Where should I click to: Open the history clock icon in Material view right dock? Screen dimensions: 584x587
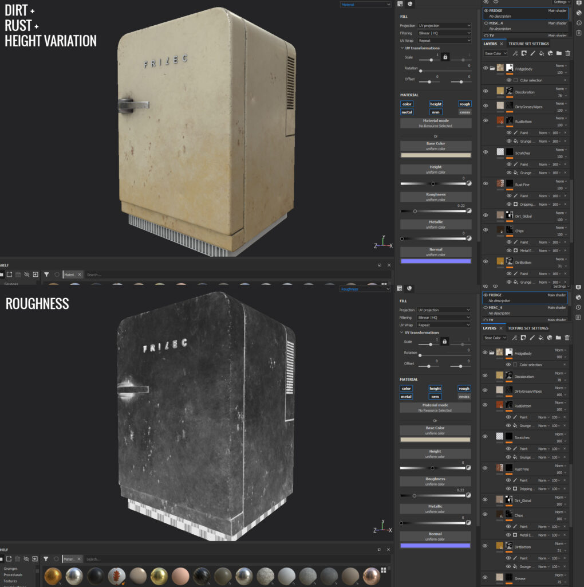(x=578, y=23)
